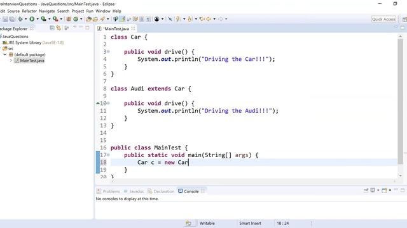Click the Quick Access search field
407x228 pixels.
point(383,19)
